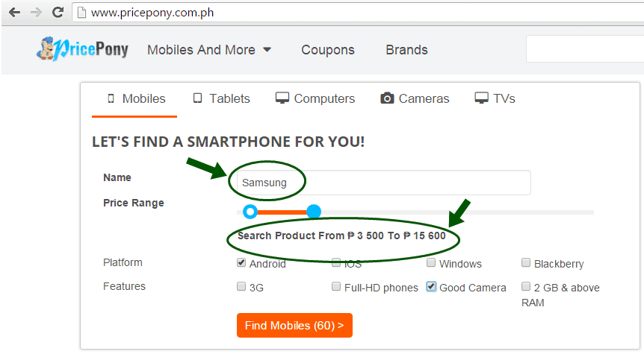Open the Mobiles And More menu
This screenshot has width=644, height=357.
tap(209, 50)
